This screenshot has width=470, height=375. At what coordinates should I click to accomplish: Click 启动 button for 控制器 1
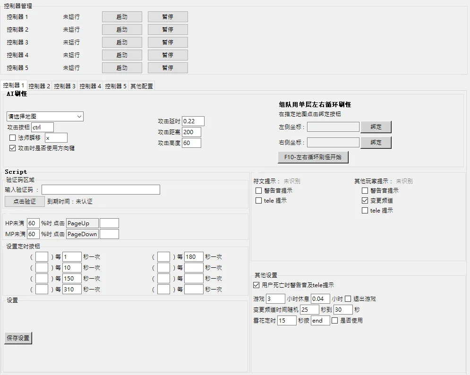pyautogui.click(x=122, y=17)
